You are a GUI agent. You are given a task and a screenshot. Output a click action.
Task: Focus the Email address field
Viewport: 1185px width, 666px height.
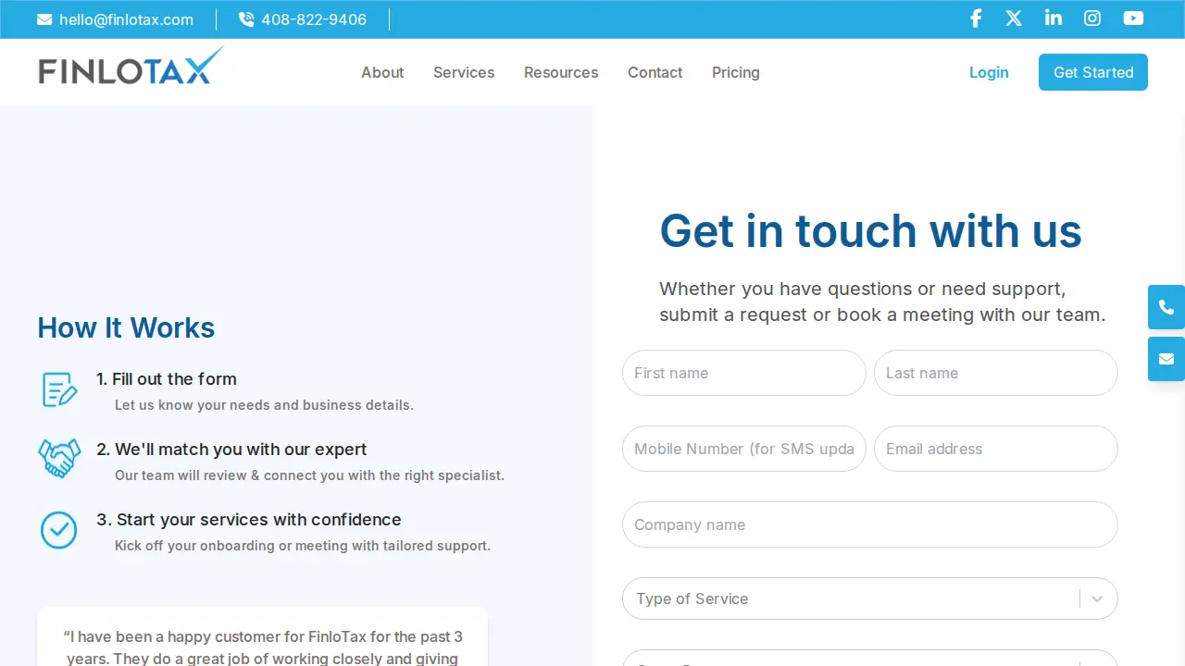click(x=996, y=449)
